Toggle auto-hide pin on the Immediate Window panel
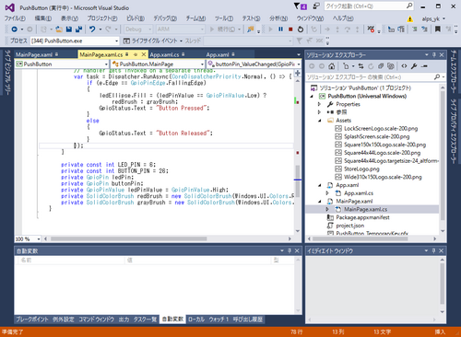Image resolution: width=461 pixels, height=337 pixels. [x=433, y=250]
